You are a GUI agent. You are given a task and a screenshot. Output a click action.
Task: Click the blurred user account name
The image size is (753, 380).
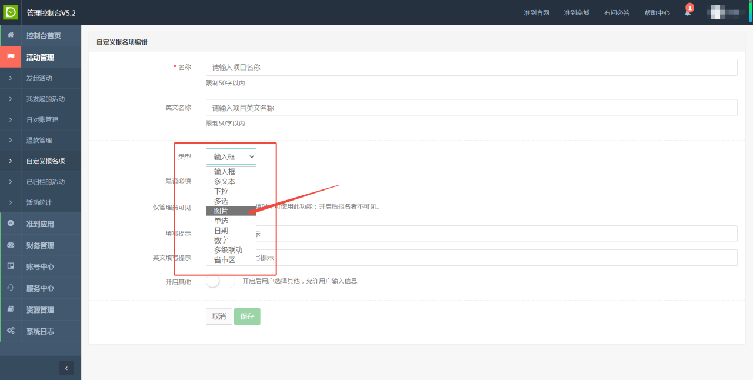pyautogui.click(x=727, y=12)
